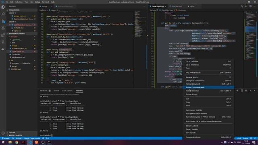Screen dimensions: 258x145
Task: Open Command Palette... from context menu
Action: [208, 137]
